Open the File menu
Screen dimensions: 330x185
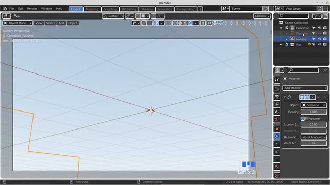11,9
